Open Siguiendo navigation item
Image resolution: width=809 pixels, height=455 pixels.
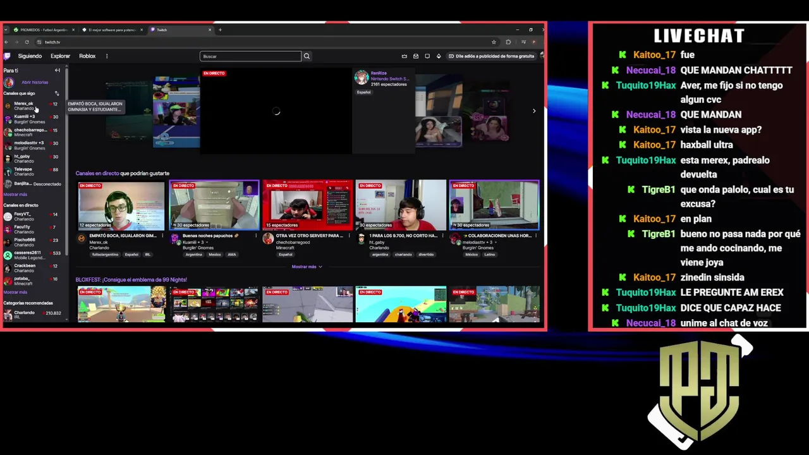(30, 56)
